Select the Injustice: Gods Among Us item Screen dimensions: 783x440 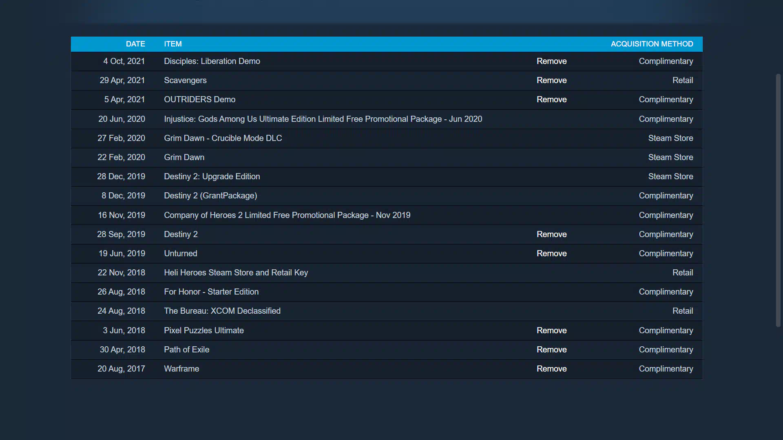(323, 119)
